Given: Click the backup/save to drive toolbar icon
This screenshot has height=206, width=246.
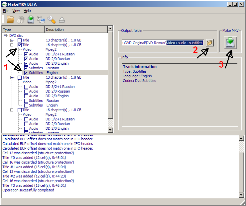Looking at the screenshot, I should pos(31,20).
